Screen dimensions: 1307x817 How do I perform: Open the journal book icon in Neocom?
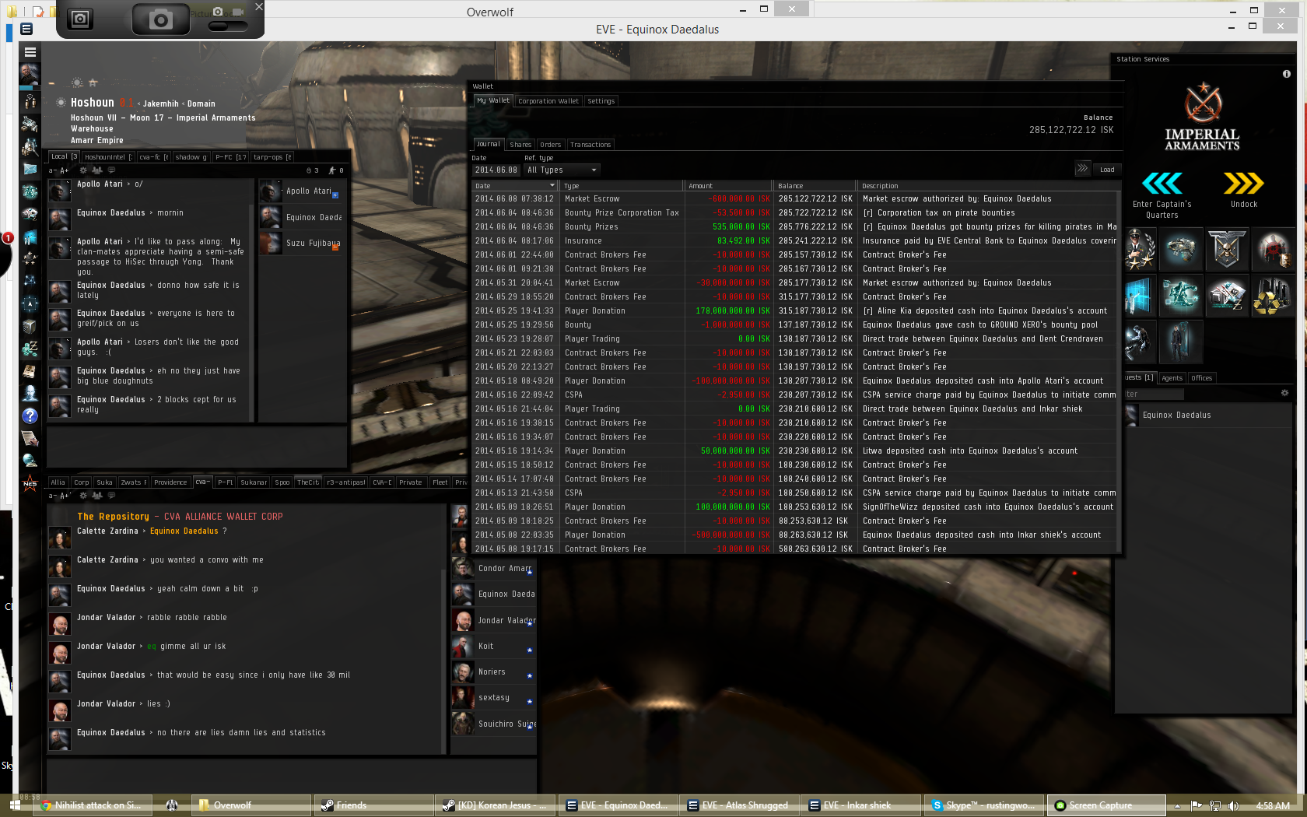(x=30, y=371)
